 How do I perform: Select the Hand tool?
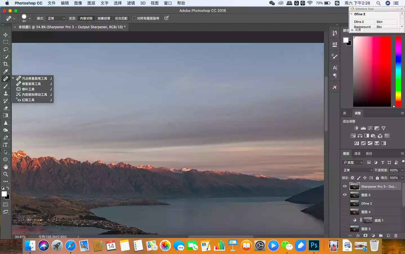tap(6, 167)
